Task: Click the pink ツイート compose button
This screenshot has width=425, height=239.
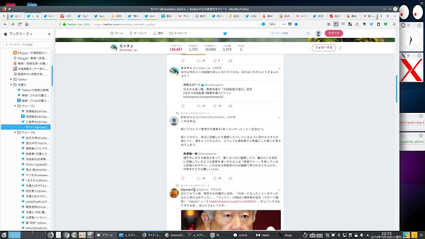Action: pyautogui.click(x=333, y=33)
